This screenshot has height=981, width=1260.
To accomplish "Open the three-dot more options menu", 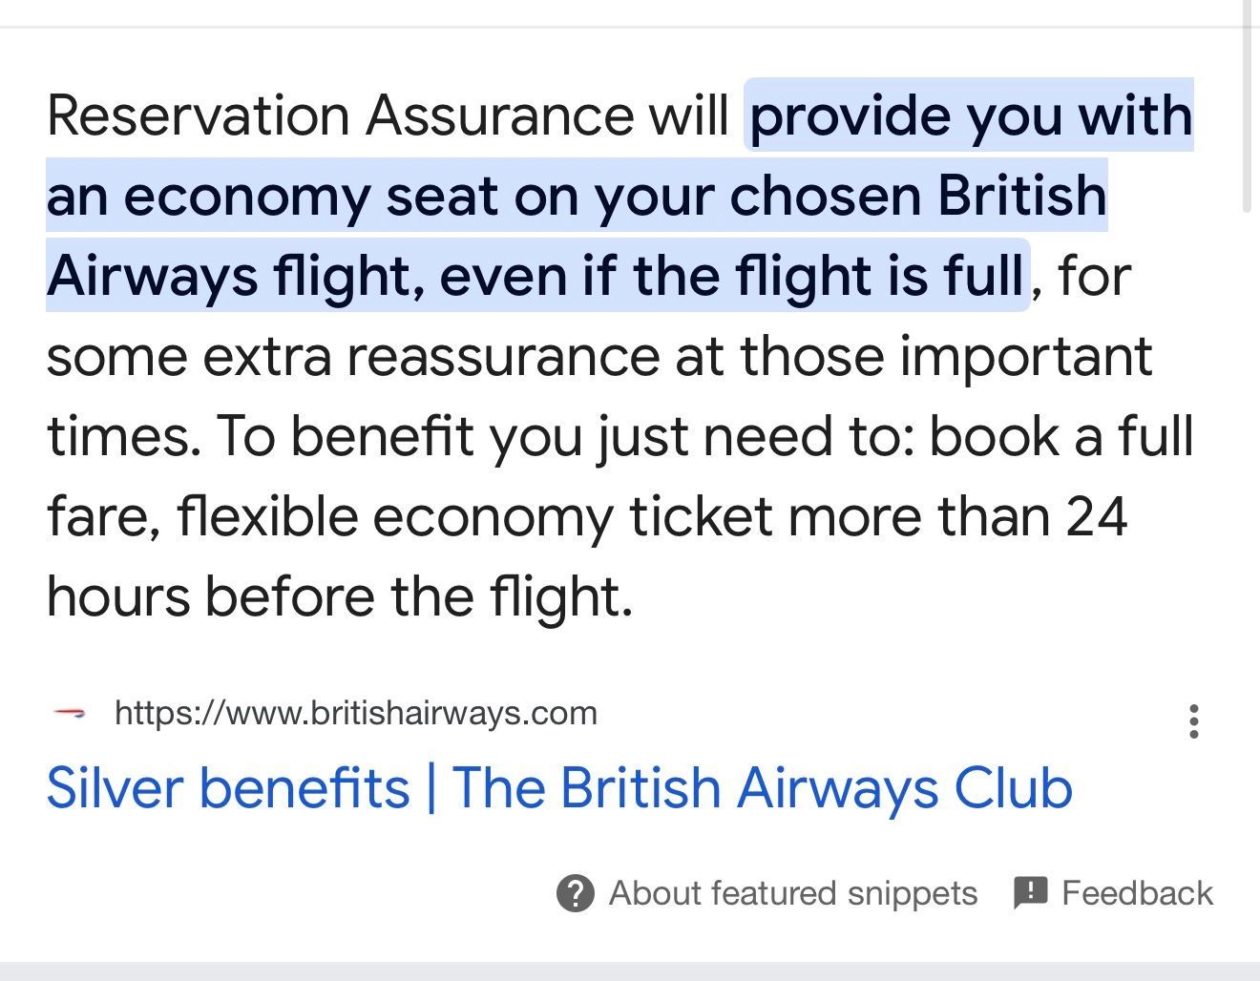I will [1193, 721].
